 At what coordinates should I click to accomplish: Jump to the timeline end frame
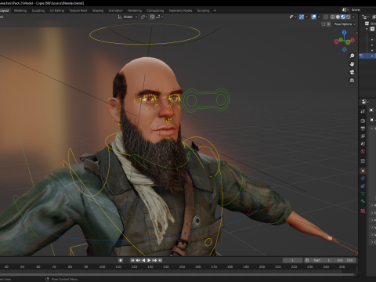point(160,260)
